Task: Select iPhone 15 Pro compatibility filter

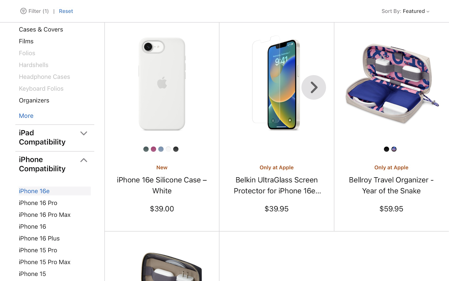Action: point(38,250)
